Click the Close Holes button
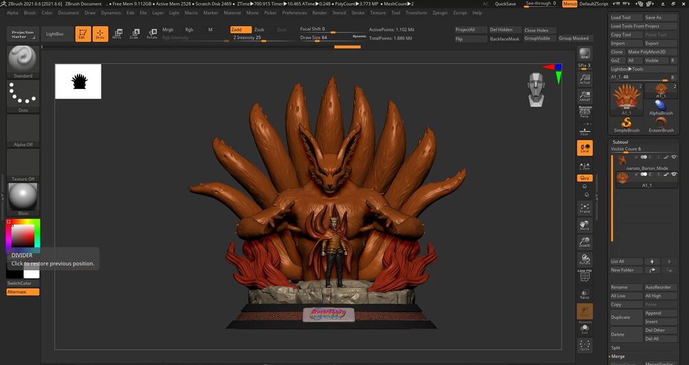 coord(539,30)
